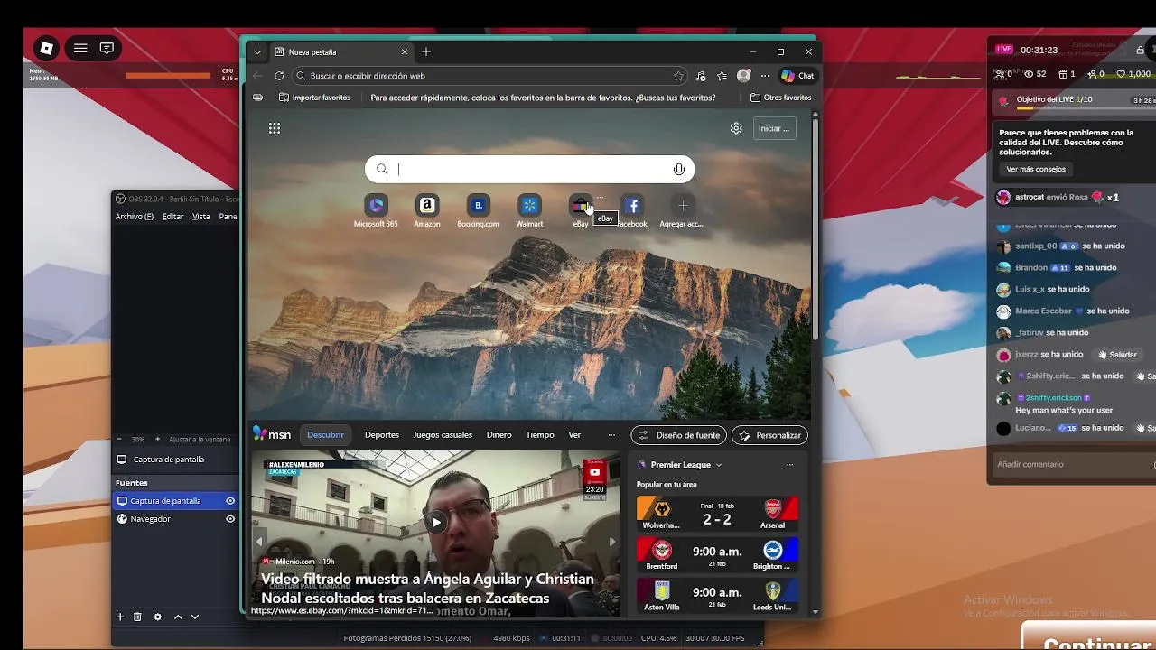Click the microphone voice search icon
The width and height of the screenshot is (1156, 650).
[x=678, y=169]
